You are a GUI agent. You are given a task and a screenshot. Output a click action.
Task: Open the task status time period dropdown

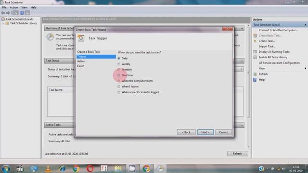pos(242,69)
